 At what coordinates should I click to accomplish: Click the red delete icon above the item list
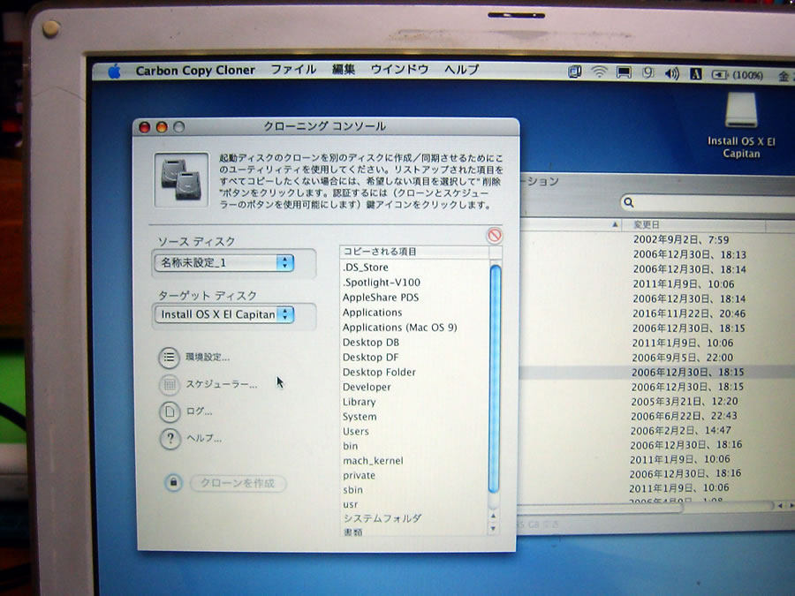click(495, 235)
